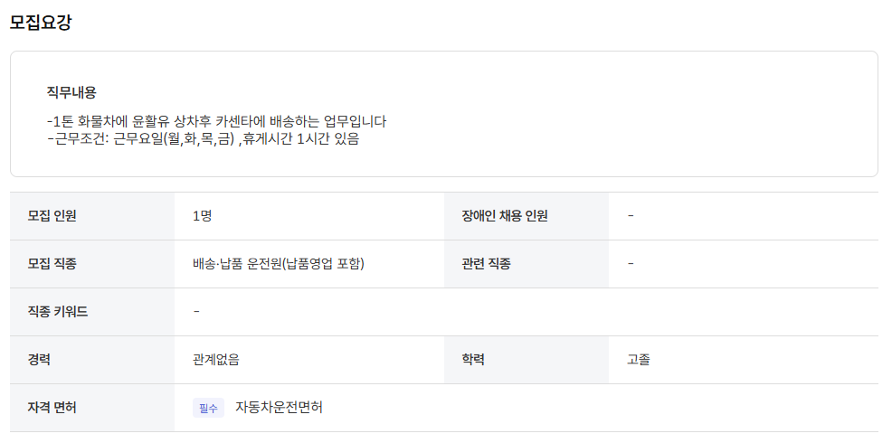The image size is (892, 443).
Task: Click the 관련 직종 label cell
Action: pyautogui.click(x=527, y=264)
